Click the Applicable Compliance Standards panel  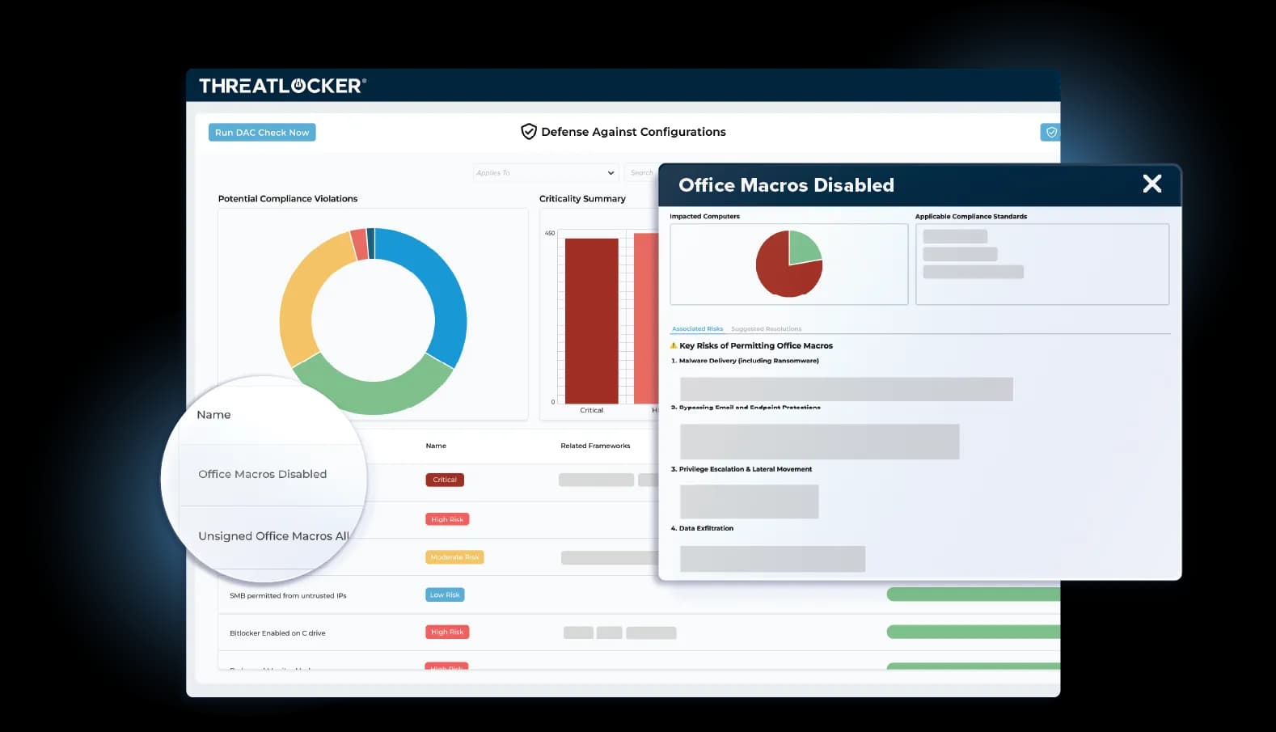point(1042,264)
